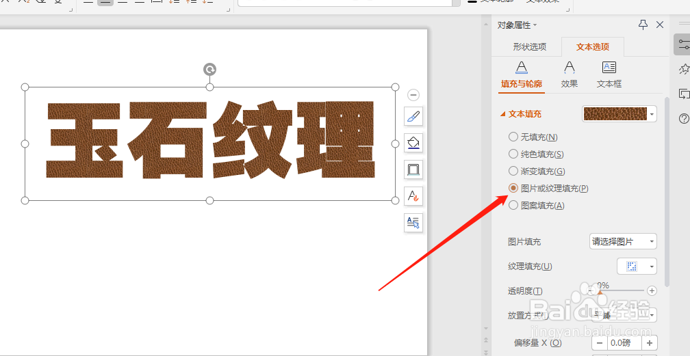Open the shape fill bucket quick tool

[x=413, y=142]
